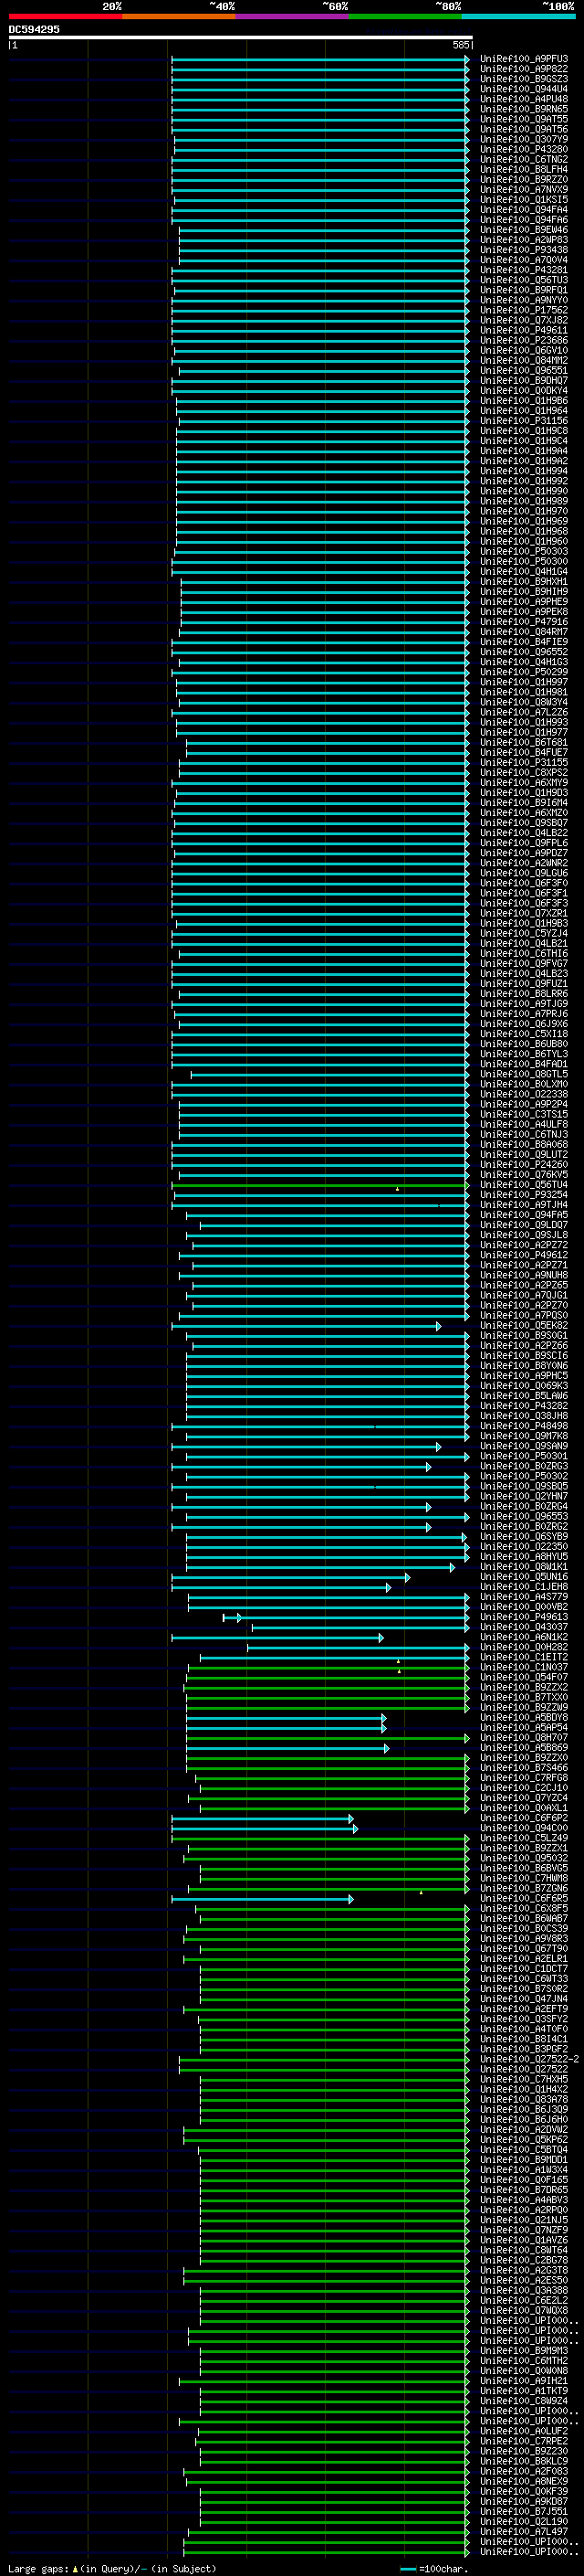Click the cyan ~100% identity legend segment
Screen dimensions: 584x2576
pos(518,16)
